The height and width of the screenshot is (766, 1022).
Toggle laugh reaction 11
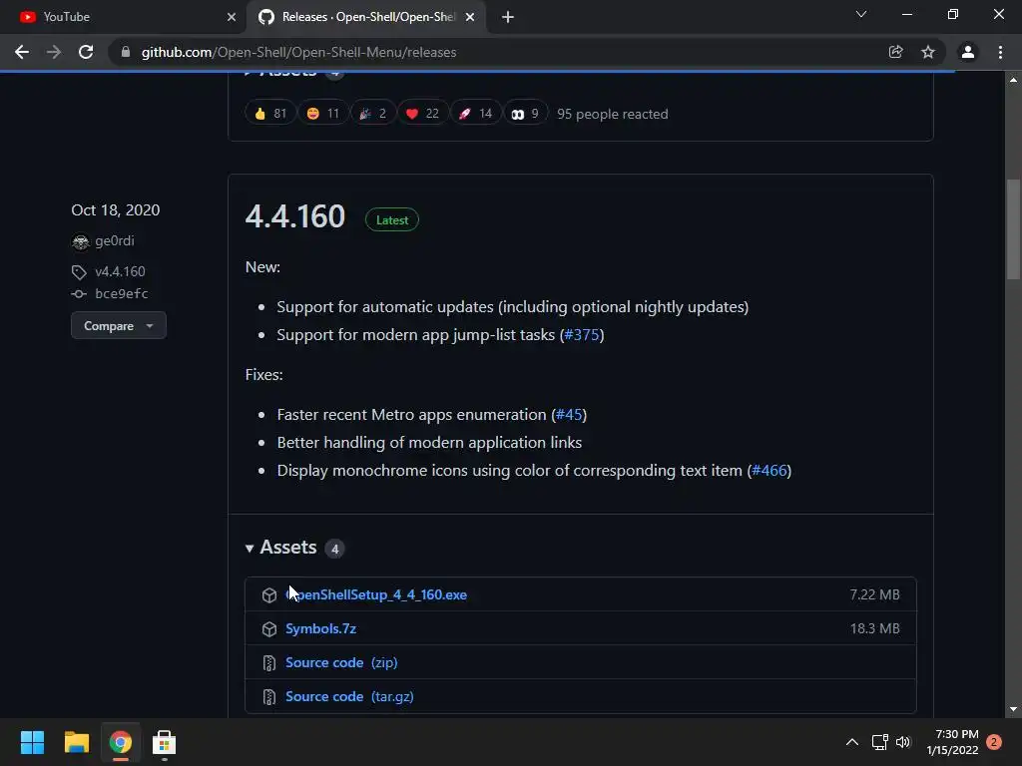[x=322, y=114]
